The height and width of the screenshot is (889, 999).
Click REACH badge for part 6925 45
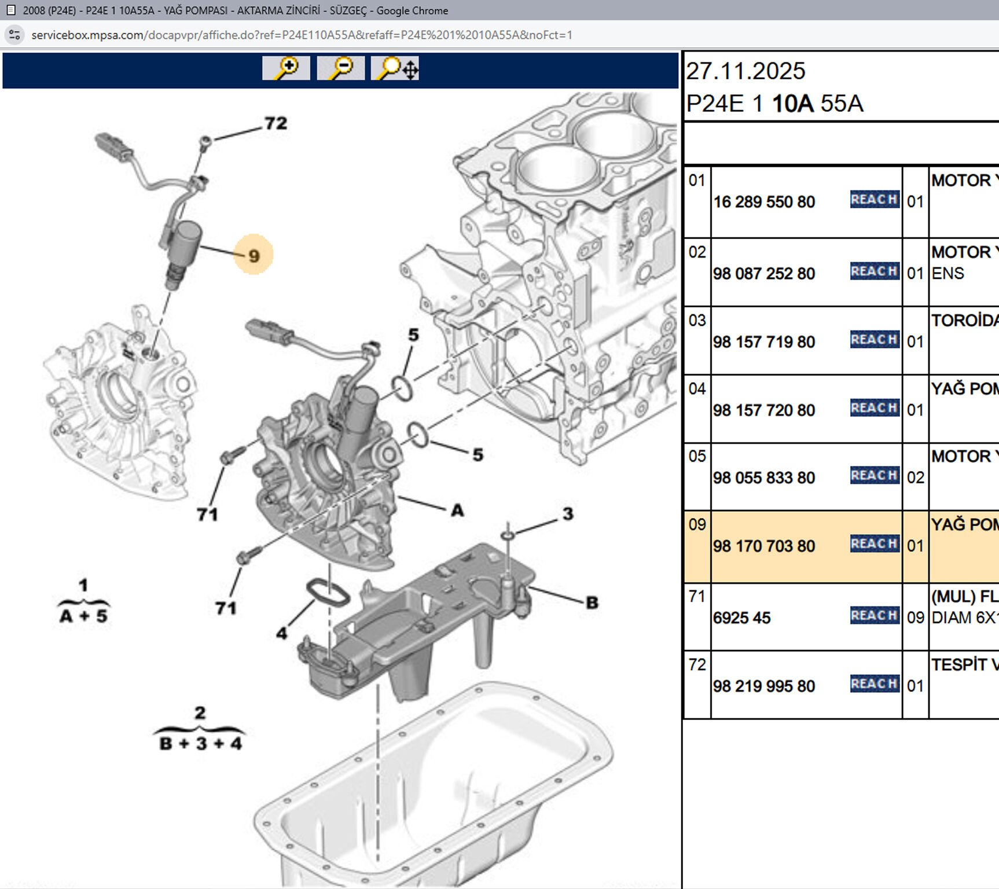pos(874,616)
